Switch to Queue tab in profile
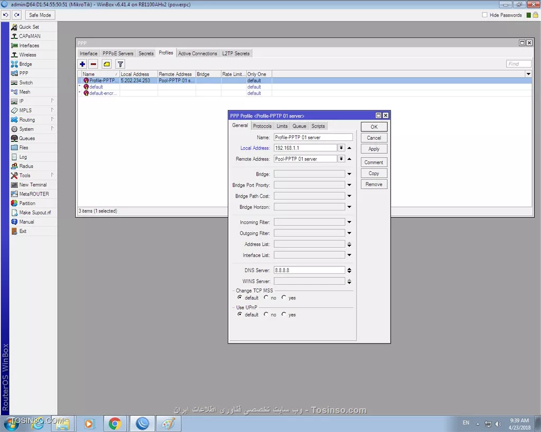This screenshot has height=432, width=541. click(x=299, y=126)
